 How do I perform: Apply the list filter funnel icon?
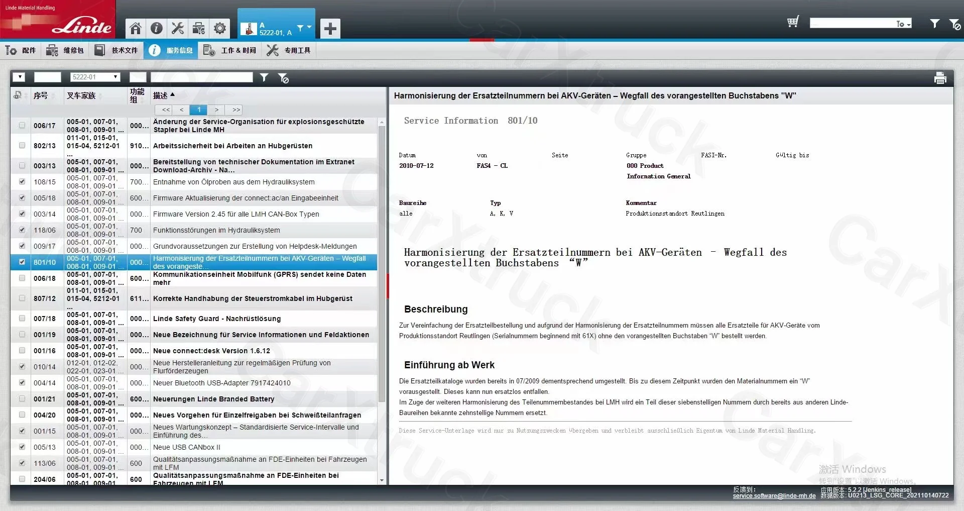coord(264,77)
